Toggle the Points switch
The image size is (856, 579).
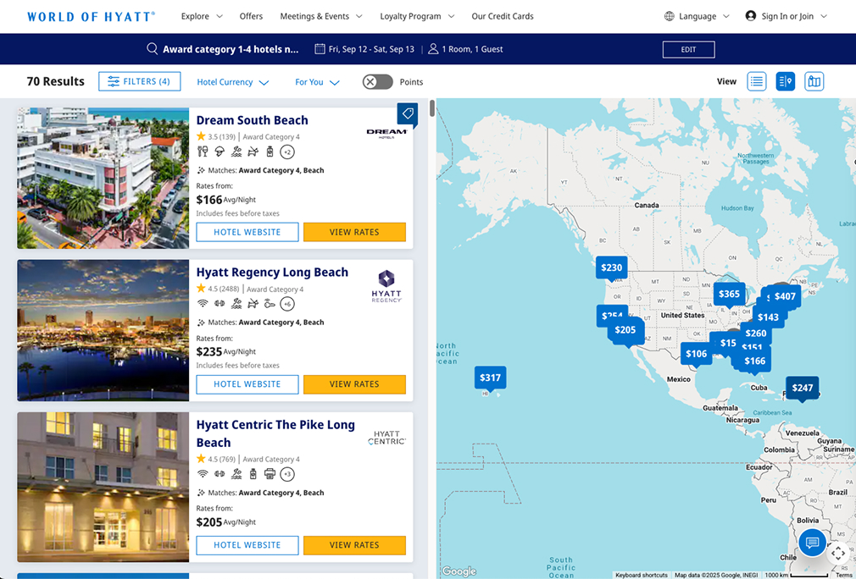click(x=378, y=82)
